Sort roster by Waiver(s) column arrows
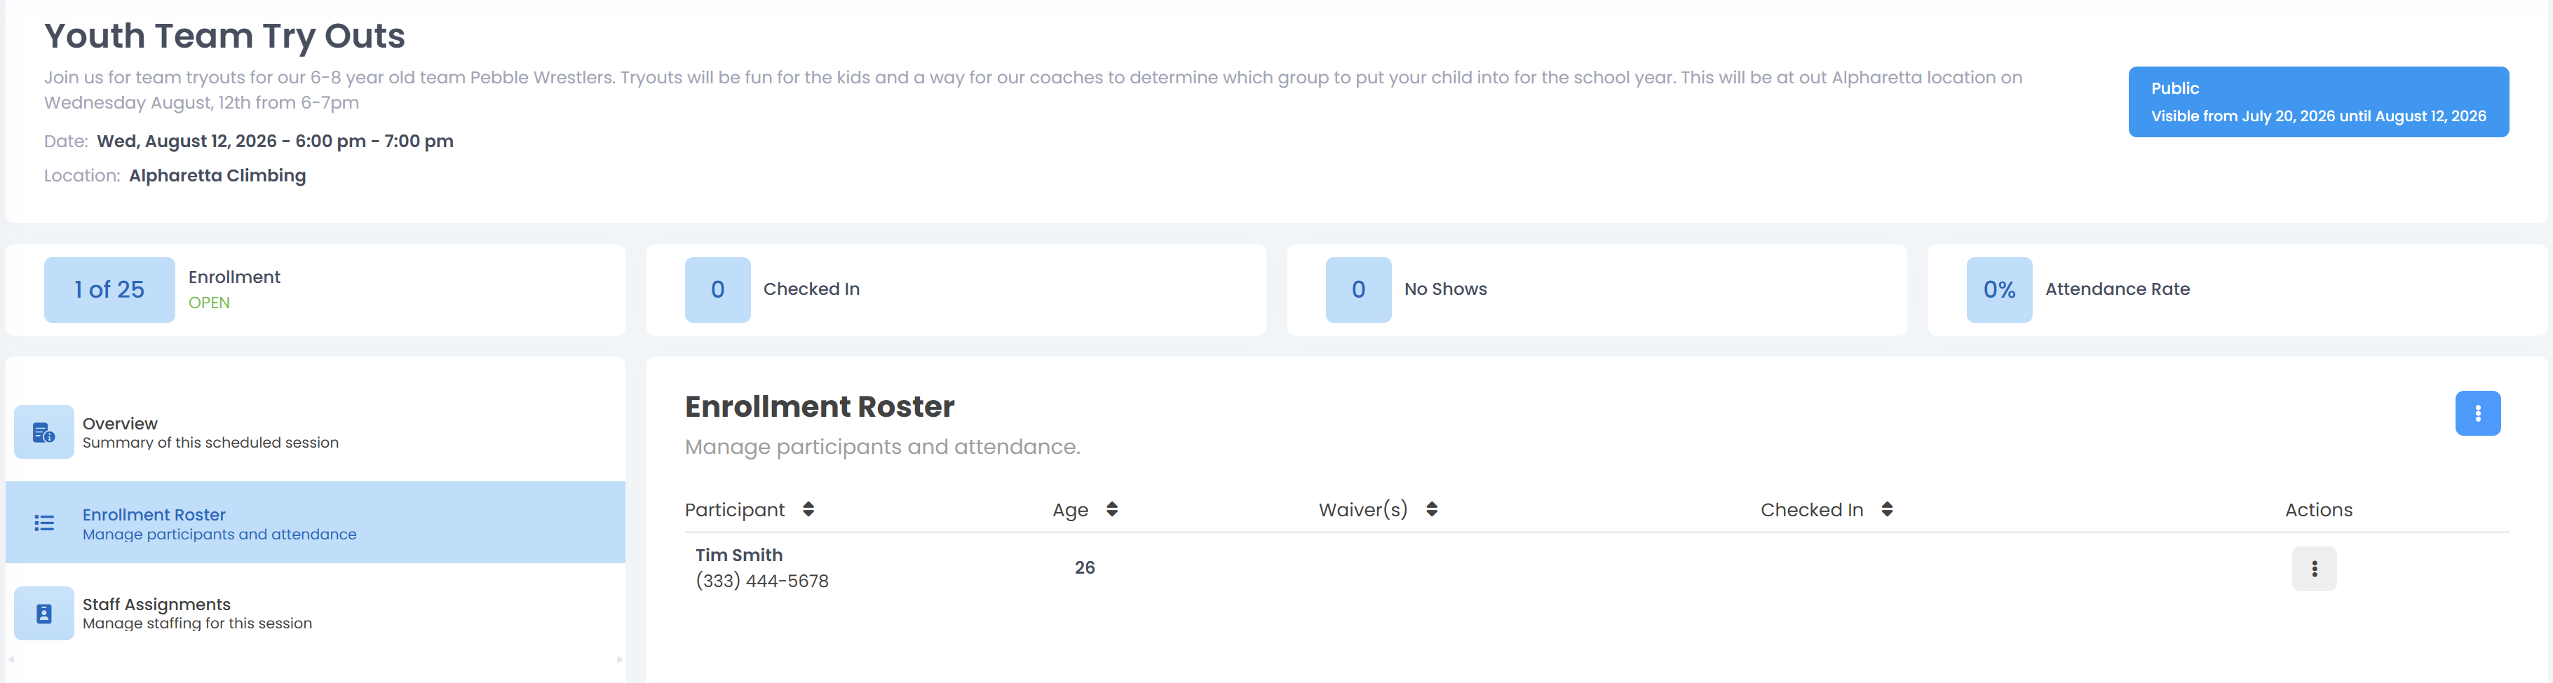This screenshot has height=683, width=2553. click(1432, 509)
